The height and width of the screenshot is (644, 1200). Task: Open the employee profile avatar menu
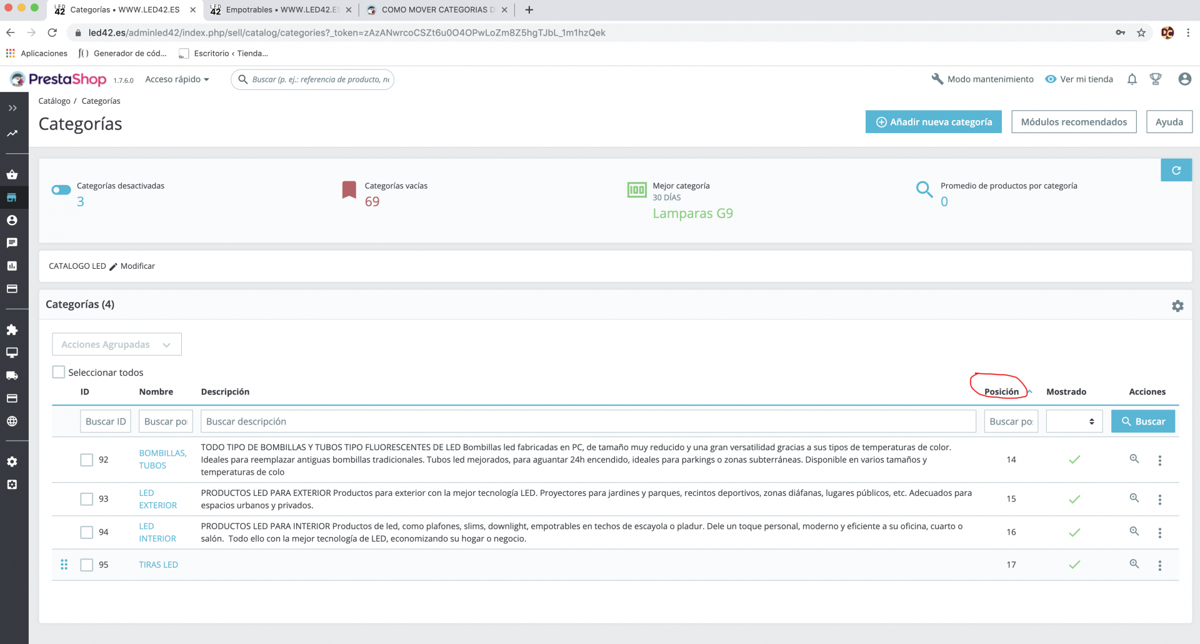[x=1184, y=79]
